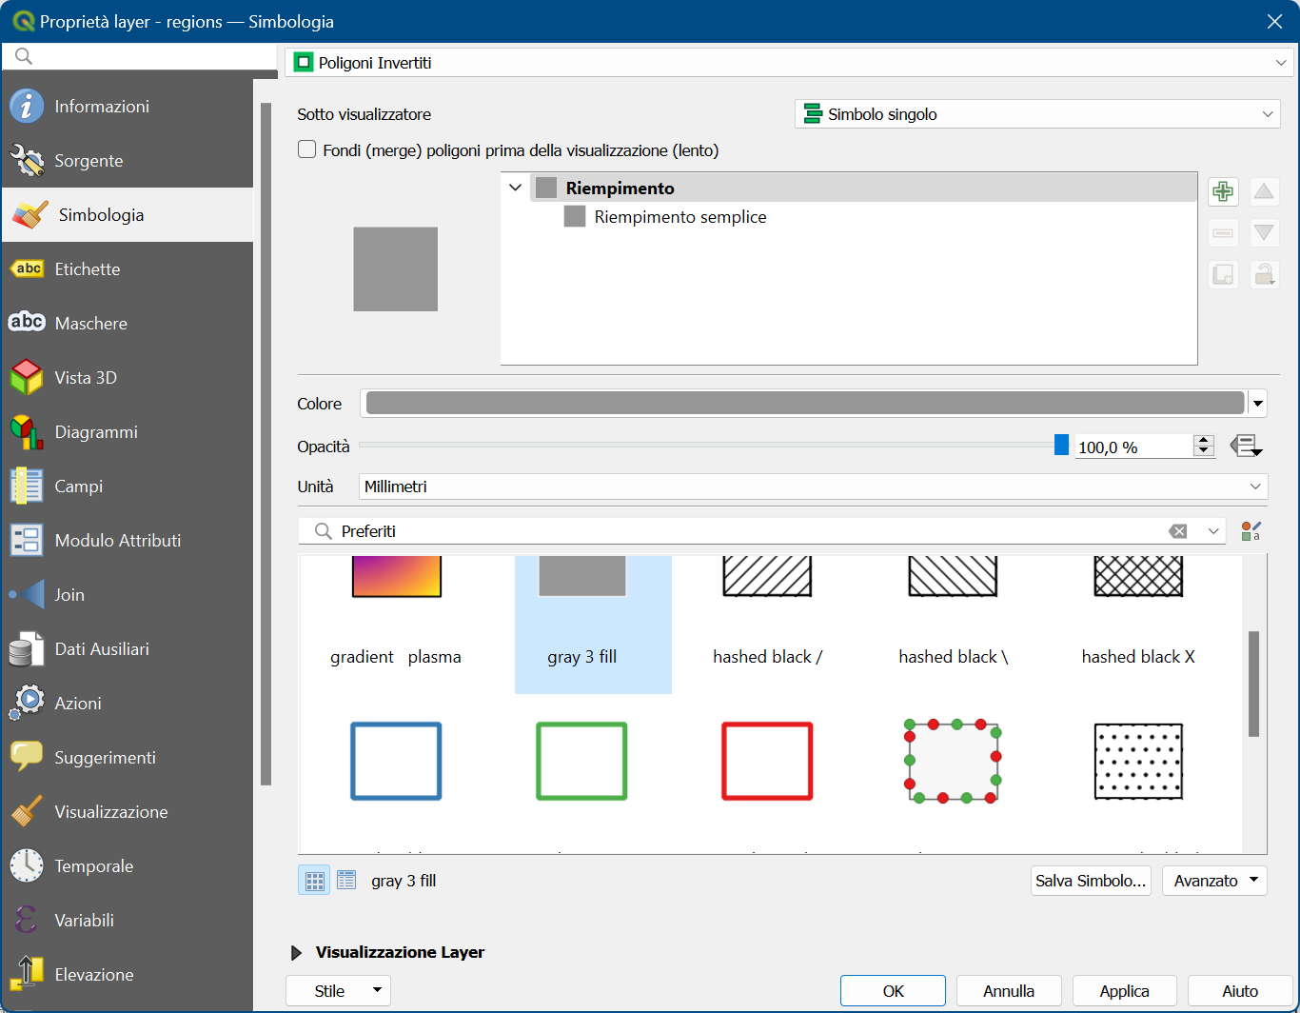Open the Dati Ausiliari section
The height and width of the screenshot is (1013, 1300).
pos(127,649)
